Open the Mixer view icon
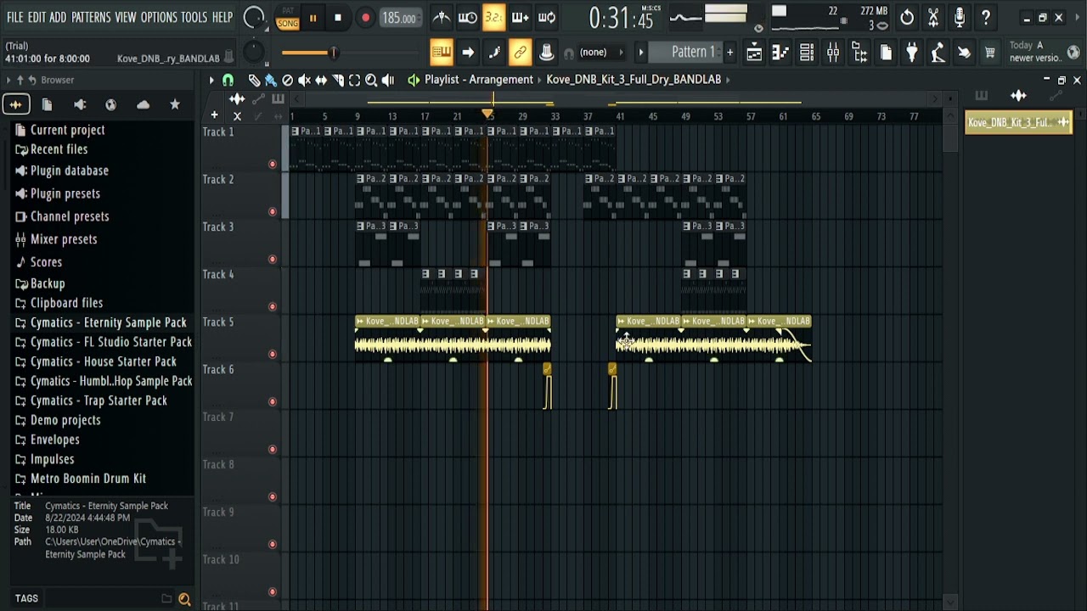Screen dimensions: 1087x611 [833, 53]
